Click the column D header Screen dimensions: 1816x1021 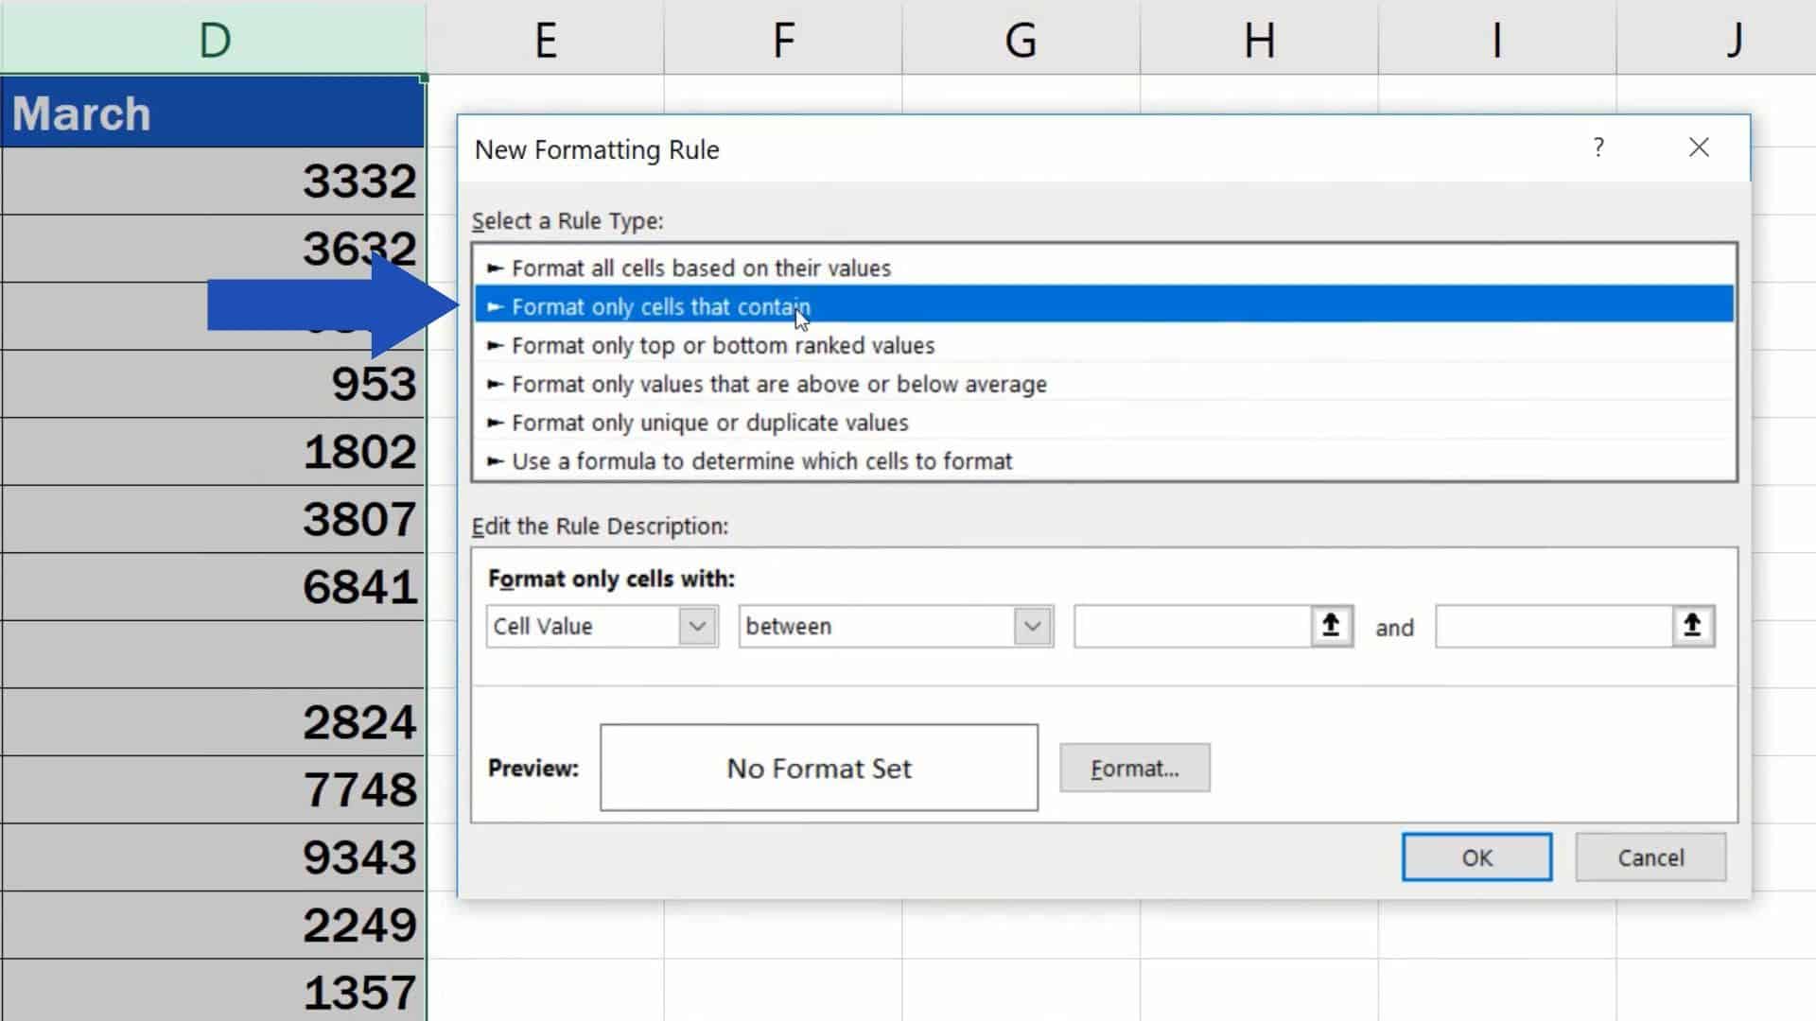pyautogui.click(x=213, y=38)
